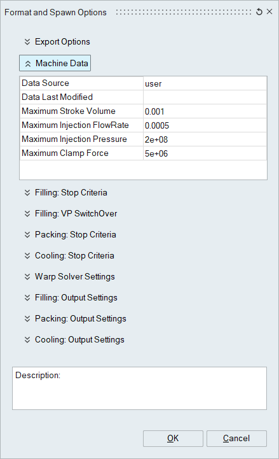Edit Maximum Stroke Volume value 0.001
This screenshot has height=459, width=279.
pos(205,111)
